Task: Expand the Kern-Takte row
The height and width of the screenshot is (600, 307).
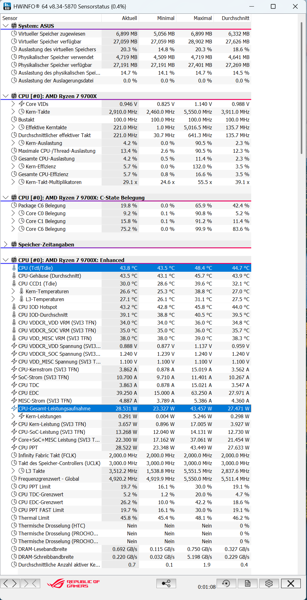Action: (13, 112)
